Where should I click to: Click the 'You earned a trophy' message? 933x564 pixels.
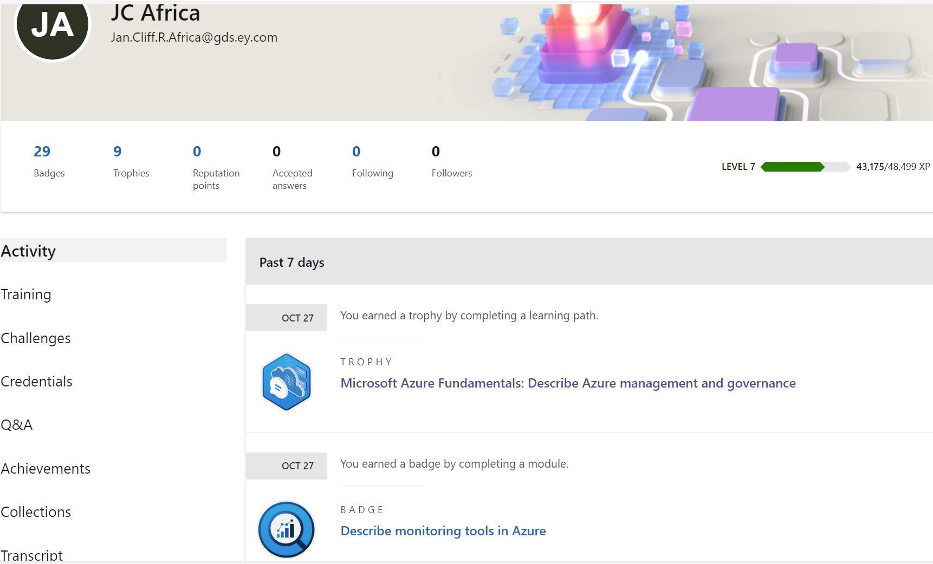pyautogui.click(x=469, y=316)
